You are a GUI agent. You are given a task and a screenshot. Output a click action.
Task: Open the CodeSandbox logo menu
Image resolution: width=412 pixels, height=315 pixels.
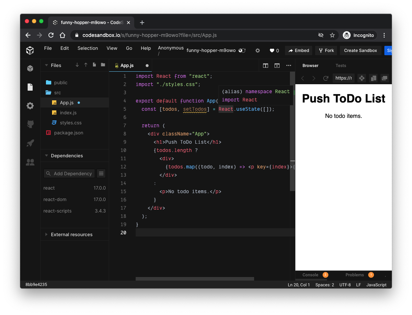click(30, 51)
